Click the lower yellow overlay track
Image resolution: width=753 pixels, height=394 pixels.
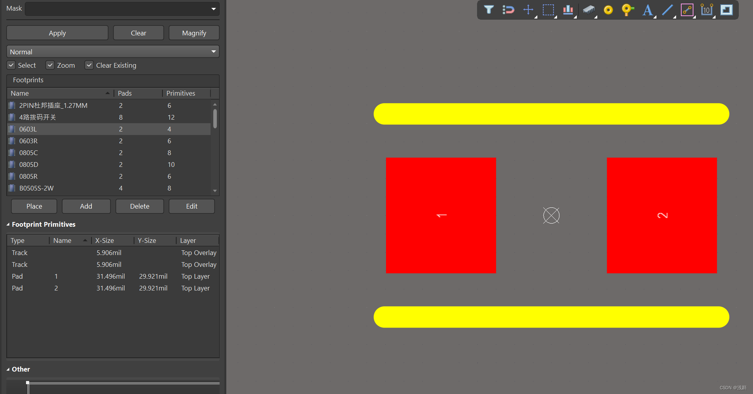(551, 317)
